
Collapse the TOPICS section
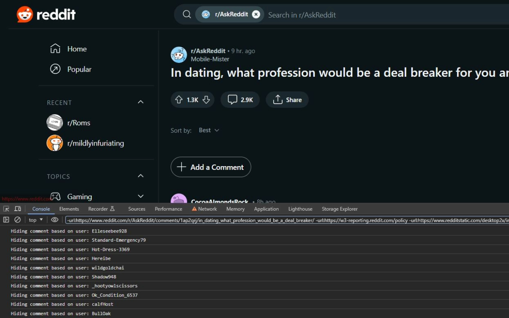[140, 176]
